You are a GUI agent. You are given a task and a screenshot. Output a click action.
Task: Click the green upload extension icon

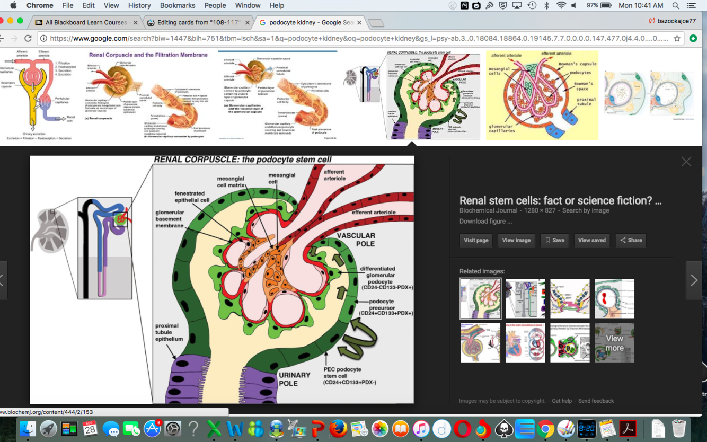[x=693, y=38]
